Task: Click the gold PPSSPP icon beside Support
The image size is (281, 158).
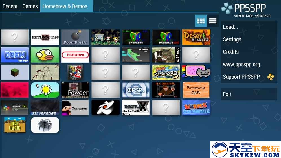Action: 271,77
